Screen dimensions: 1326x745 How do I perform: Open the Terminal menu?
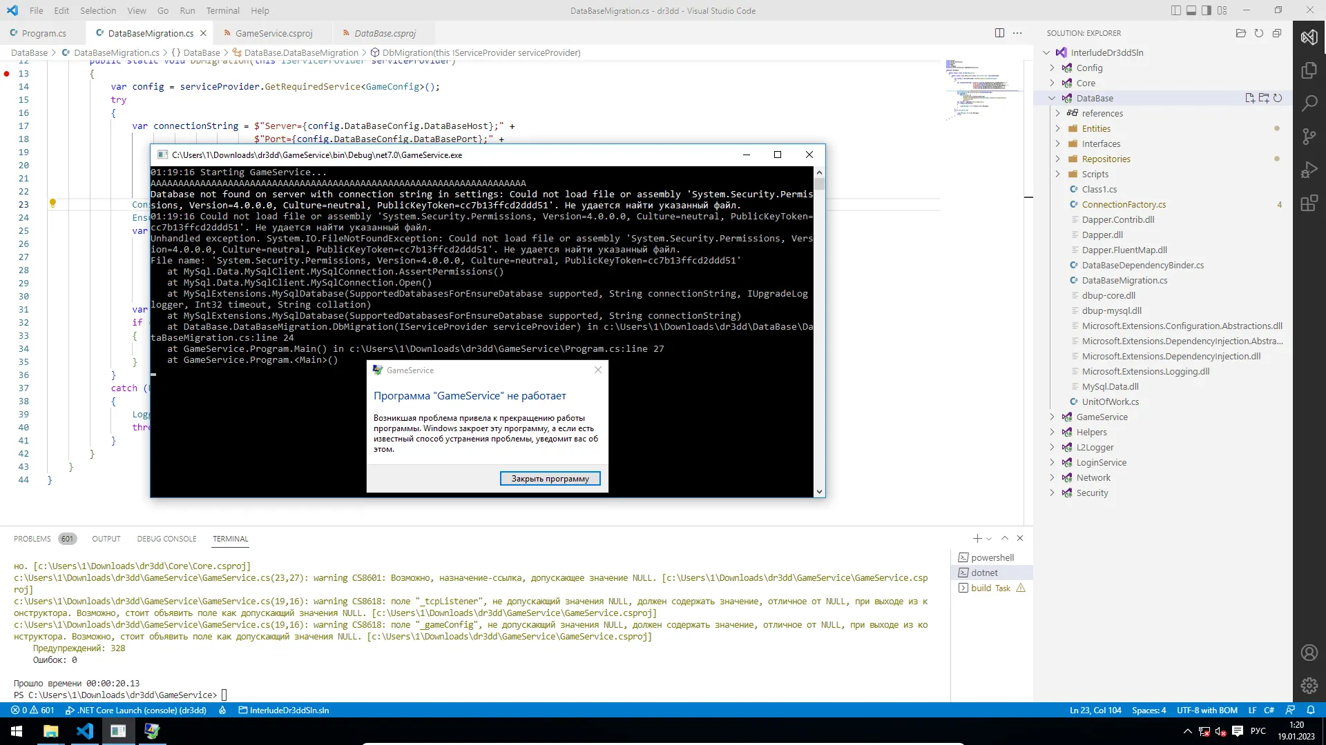222,10
